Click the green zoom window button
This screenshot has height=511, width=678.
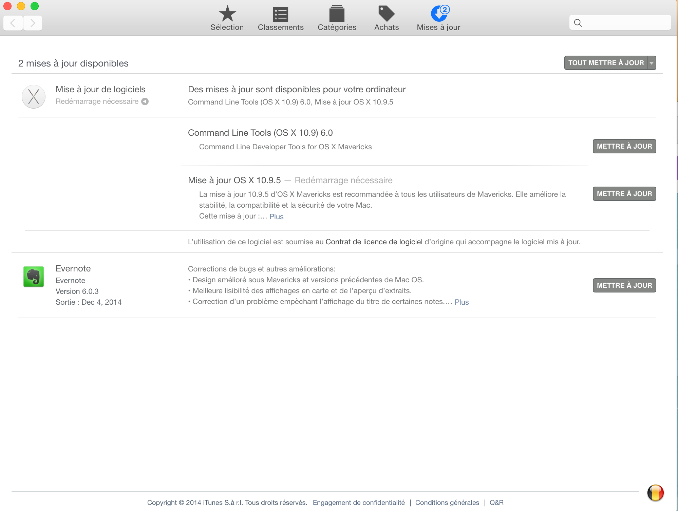pyautogui.click(x=35, y=6)
